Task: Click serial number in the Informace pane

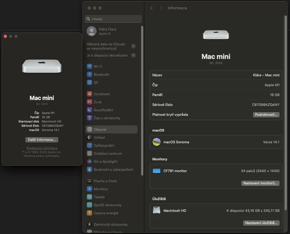Action: [x=266, y=105]
